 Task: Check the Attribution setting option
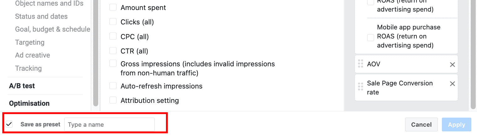113,100
